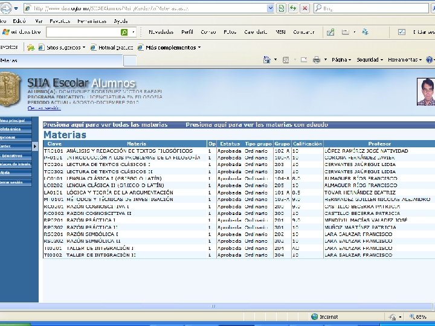Image resolution: width=435 pixels, height=326 pixels.
Task: Click the Bing search magnifier icon
Action: (x=318, y=8)
